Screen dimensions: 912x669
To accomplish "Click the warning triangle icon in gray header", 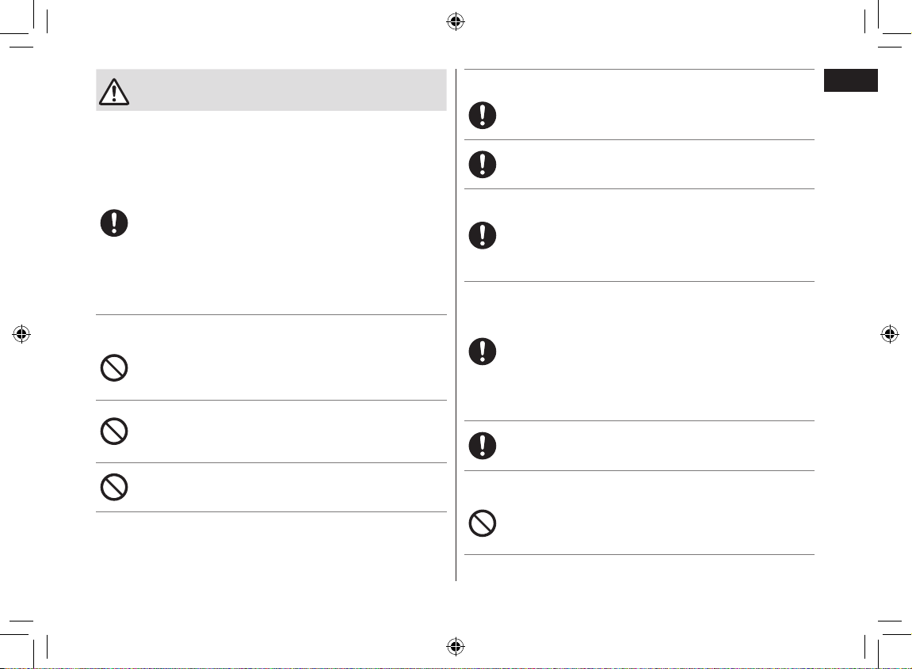I will tap(114, 92).
